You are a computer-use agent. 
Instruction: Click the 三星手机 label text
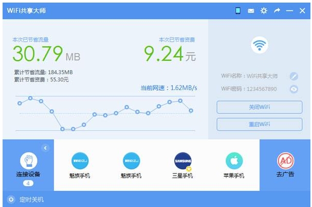pos(182,176)
